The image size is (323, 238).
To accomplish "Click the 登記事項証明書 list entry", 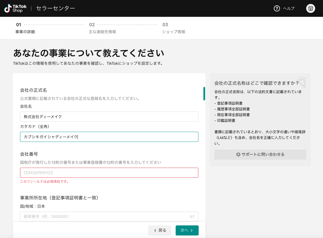I will pyautogui.click(x=230, y=103).
